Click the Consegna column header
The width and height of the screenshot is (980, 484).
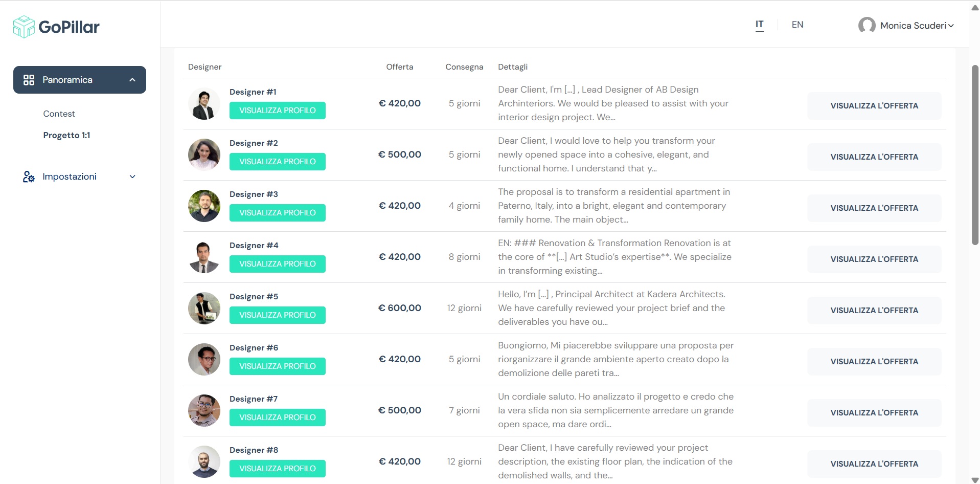(464, 67)
